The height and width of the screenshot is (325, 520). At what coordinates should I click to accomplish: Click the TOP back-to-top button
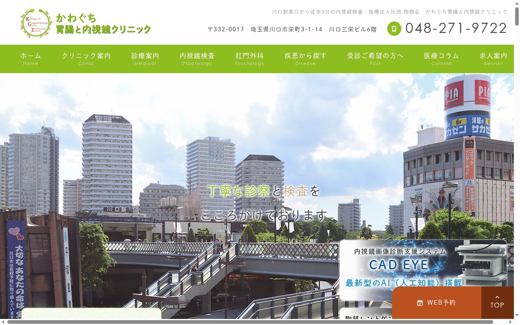(498, 303)
